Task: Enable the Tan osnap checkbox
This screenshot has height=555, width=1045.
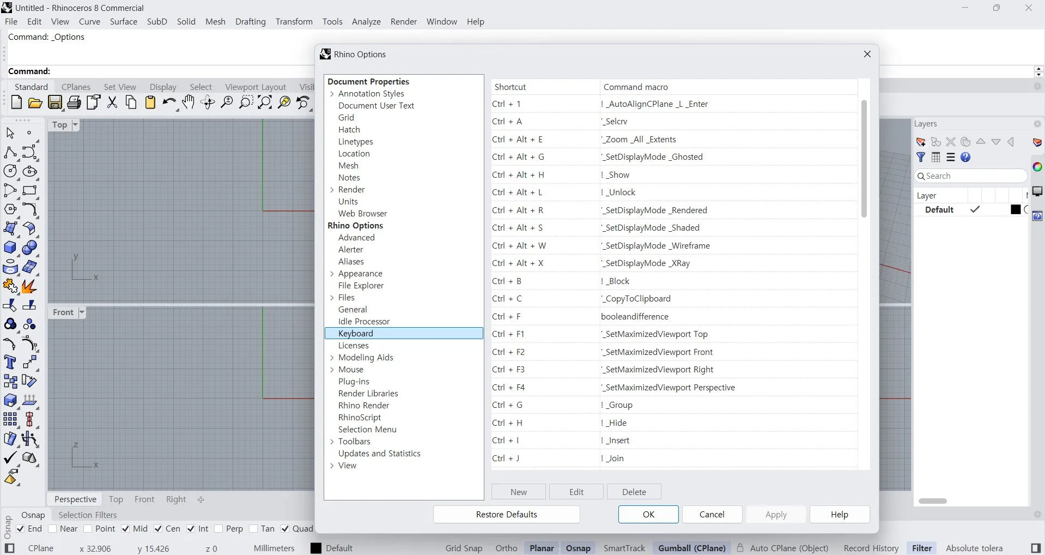Action: pyautogui.click(x=254, y=529)
